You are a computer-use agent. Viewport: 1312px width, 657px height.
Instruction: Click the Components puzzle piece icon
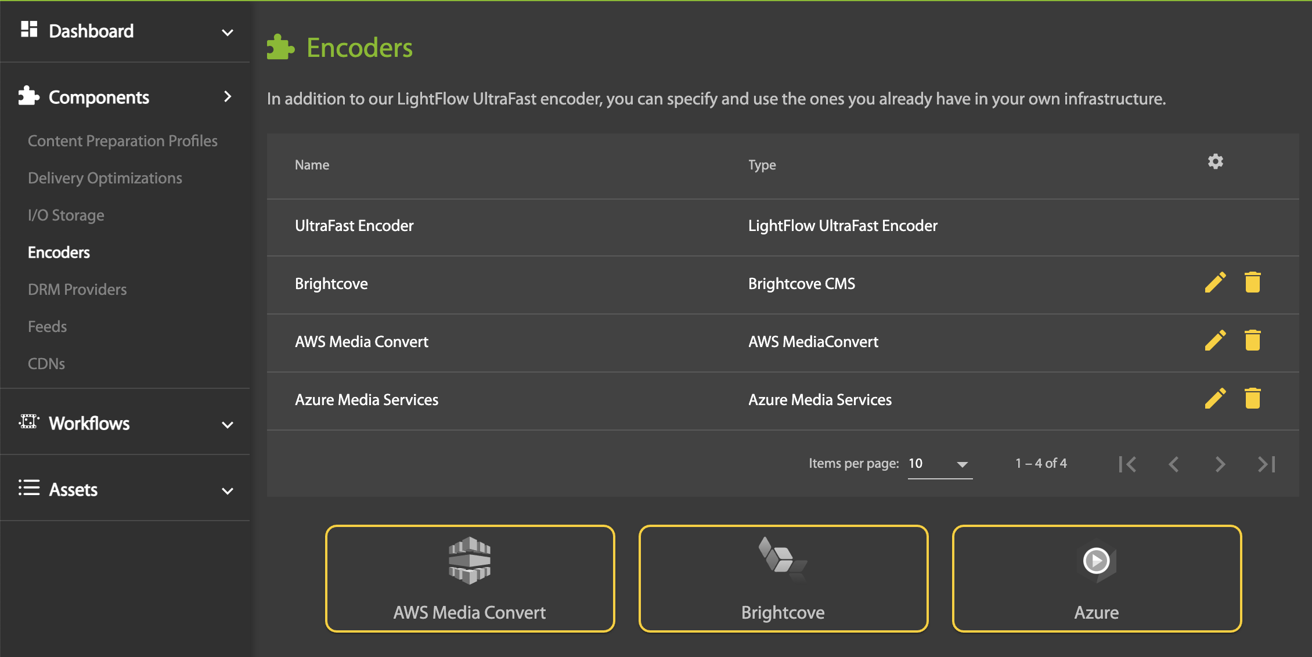point(30,95)
